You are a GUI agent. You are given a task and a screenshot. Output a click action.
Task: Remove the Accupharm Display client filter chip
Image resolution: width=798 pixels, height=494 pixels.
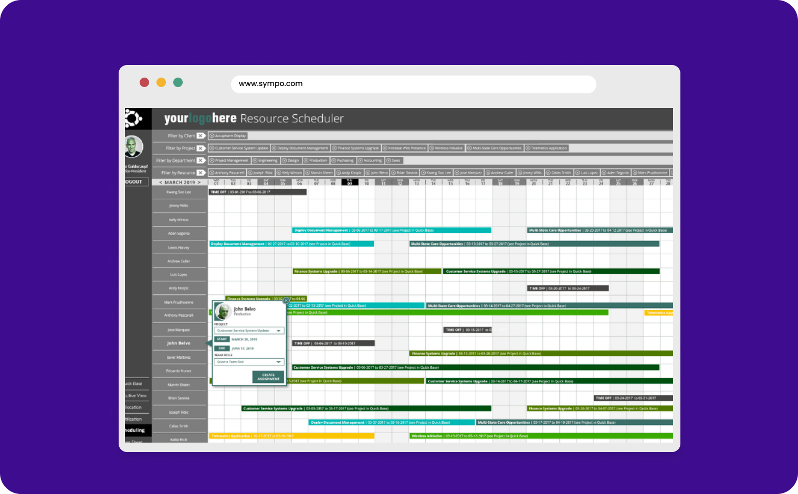click(x=212, y=136)
